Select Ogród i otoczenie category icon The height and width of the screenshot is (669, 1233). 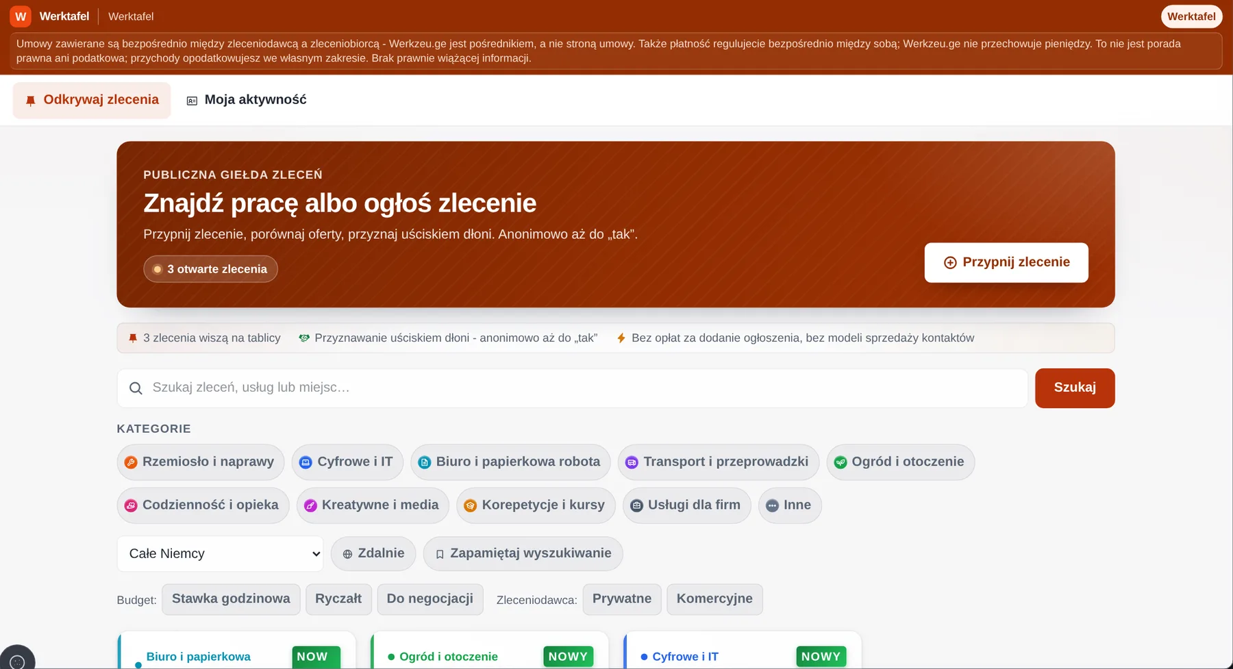(x=840, y=462)
